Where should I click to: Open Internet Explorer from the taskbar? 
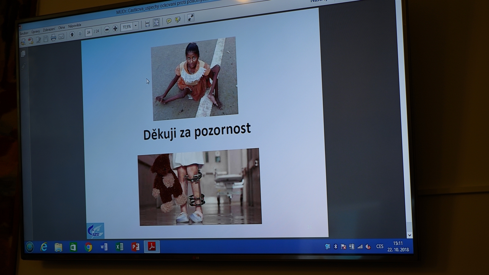click(44, 247)
